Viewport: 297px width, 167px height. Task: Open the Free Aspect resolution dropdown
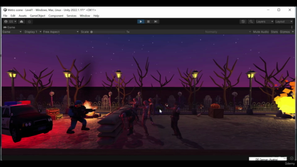(61, 32)
